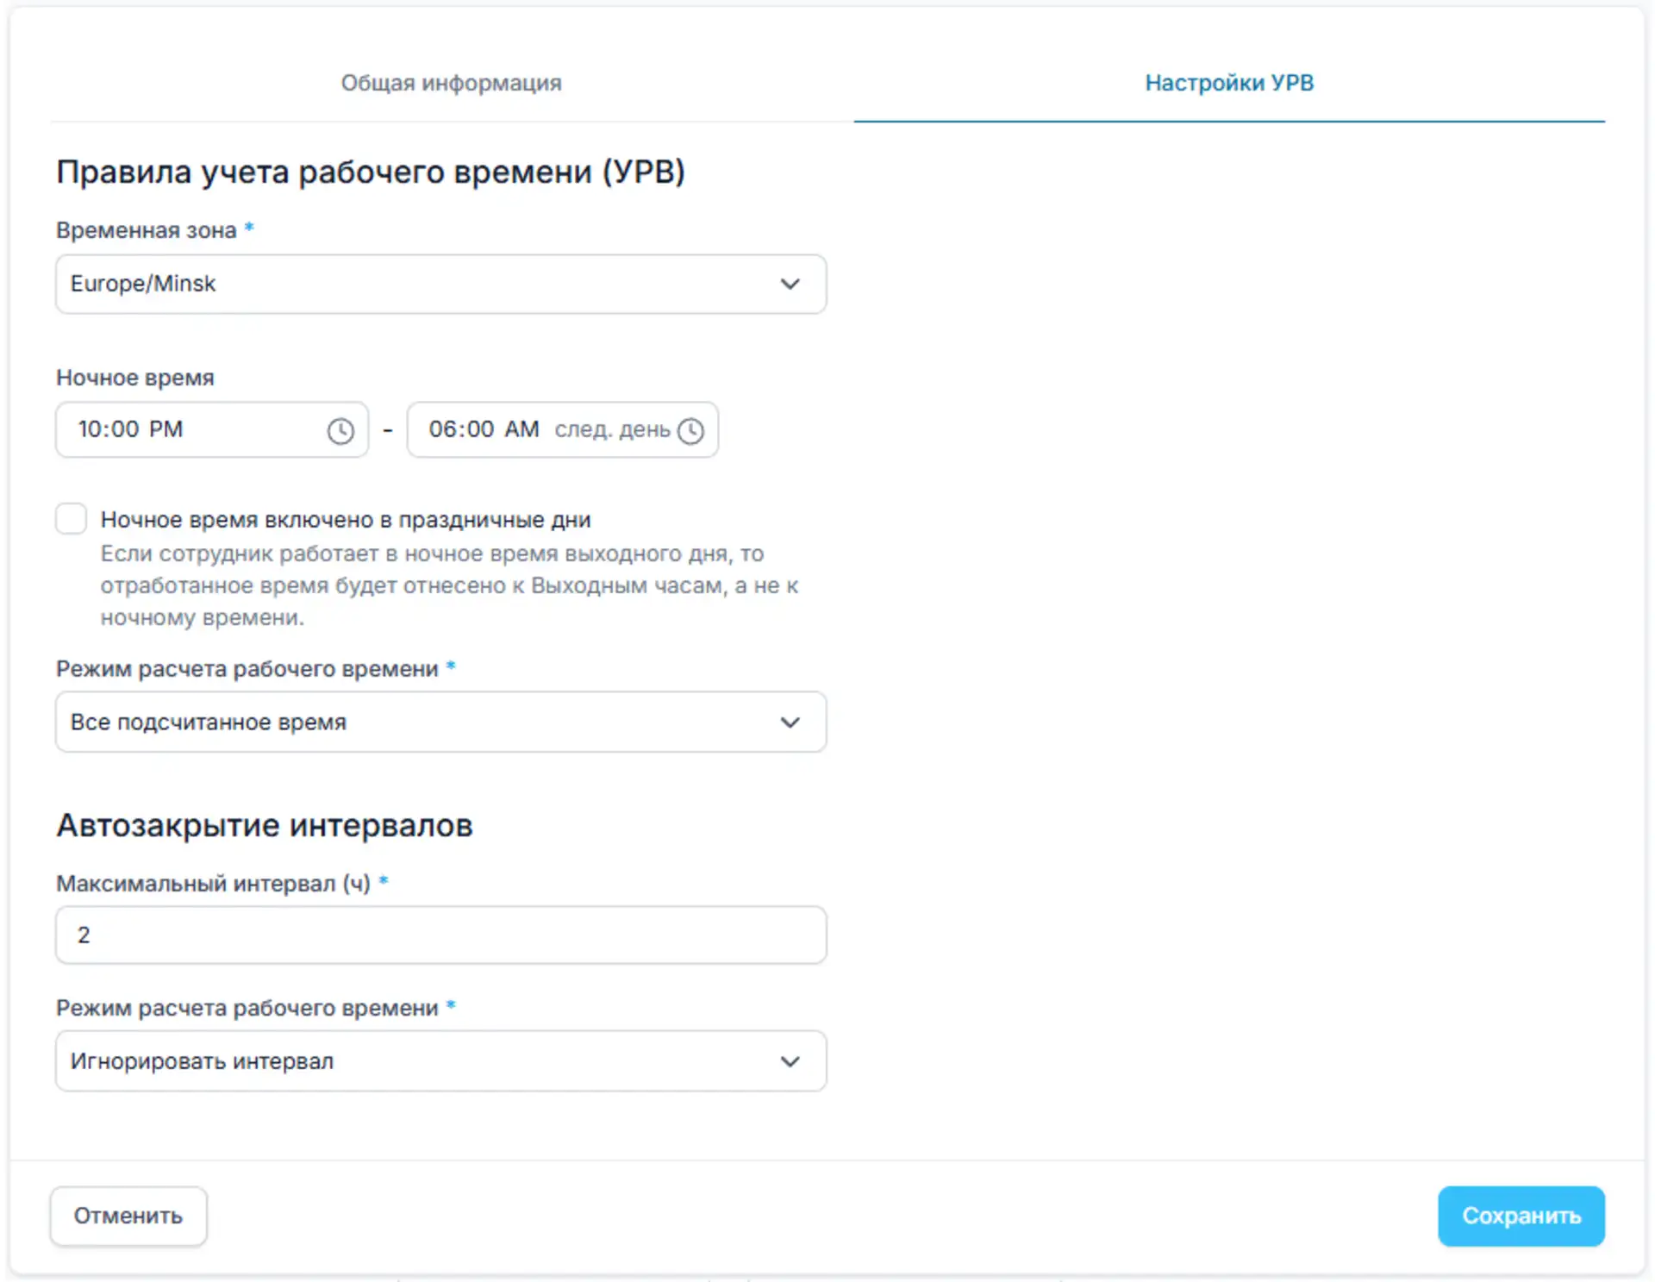Click the Правила учета рабочего времени heading
The image size is (1655, 1282).
pos(372,171)
